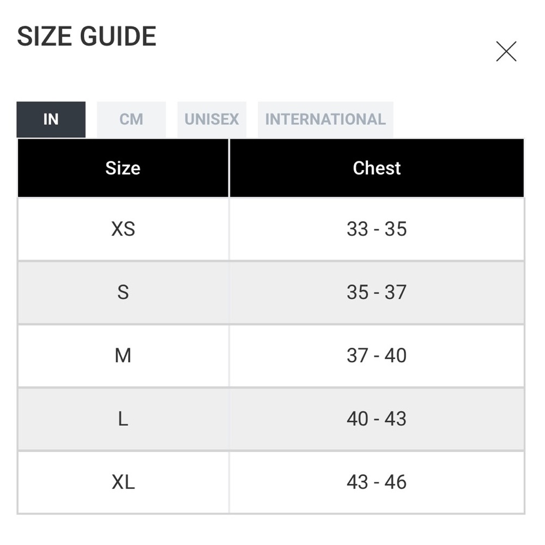Select the XS size cell
This screenshot has width=545, height=545.
(123, 229)
